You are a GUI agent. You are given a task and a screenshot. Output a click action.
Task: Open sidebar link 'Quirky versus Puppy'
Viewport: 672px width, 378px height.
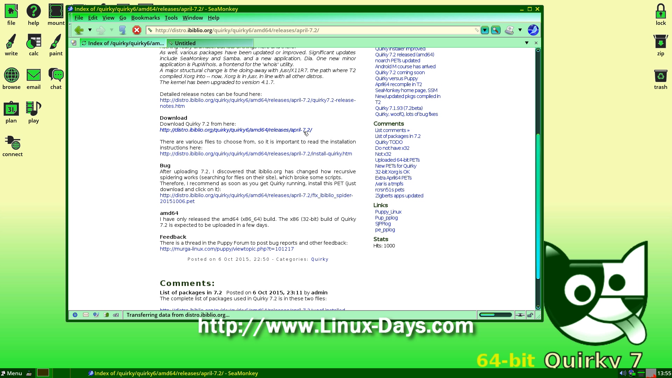(396, 78)
